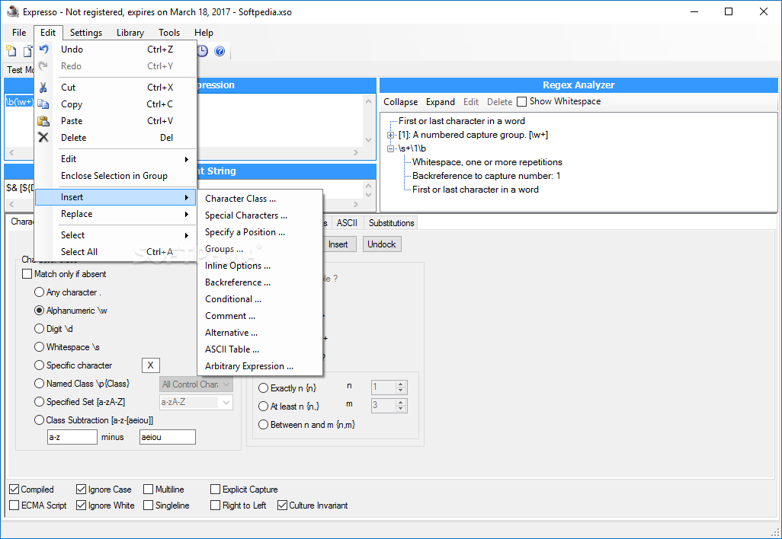Uncheck the Compiled option

click(x=14, y=490)
